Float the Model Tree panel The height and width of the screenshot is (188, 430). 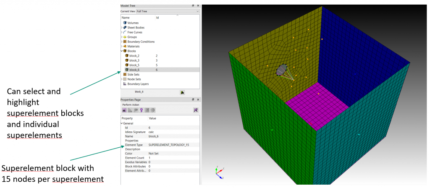pos(193,5)
